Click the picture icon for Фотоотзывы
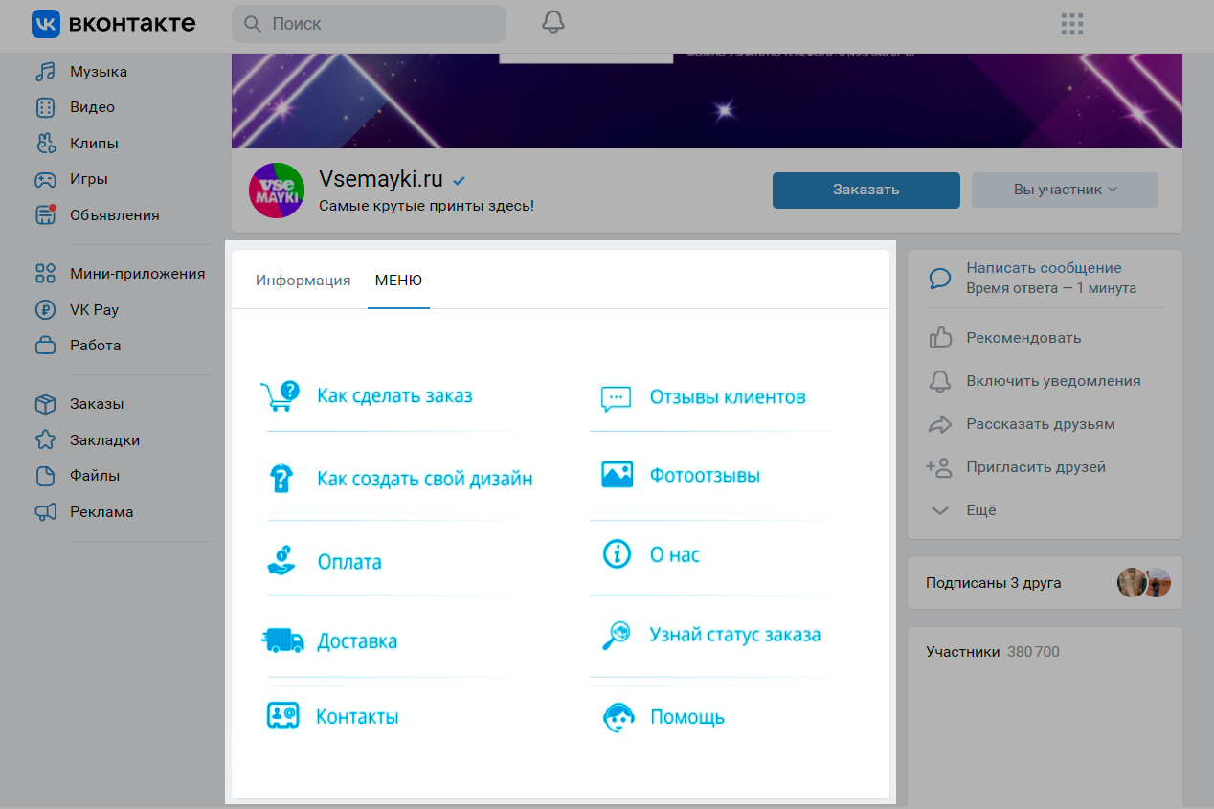 pos(617,475)
